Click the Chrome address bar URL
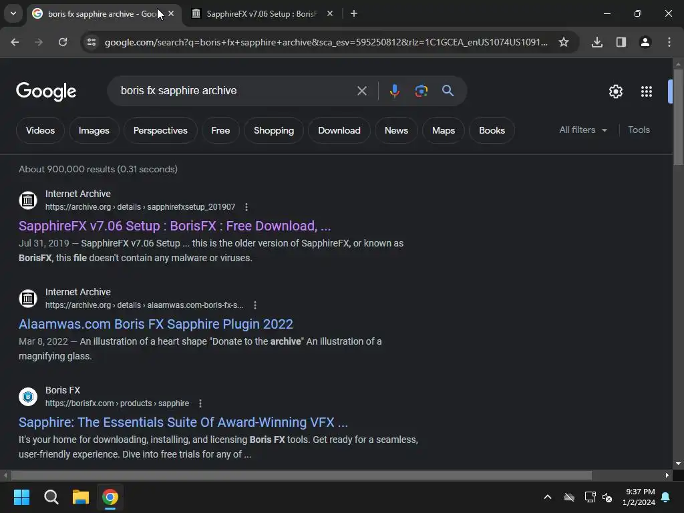 pyautogui.click(x=326, y=42)
